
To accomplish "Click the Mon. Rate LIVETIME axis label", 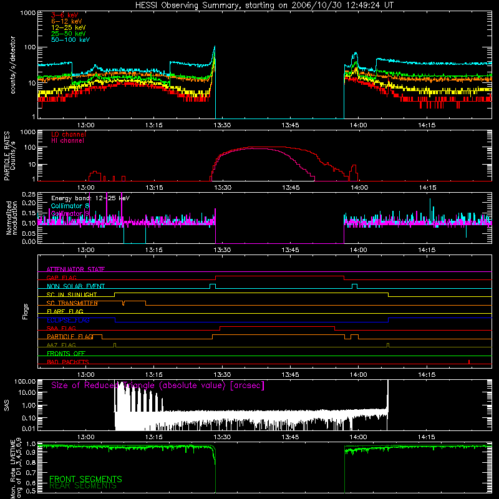I will tap(16, 468).
